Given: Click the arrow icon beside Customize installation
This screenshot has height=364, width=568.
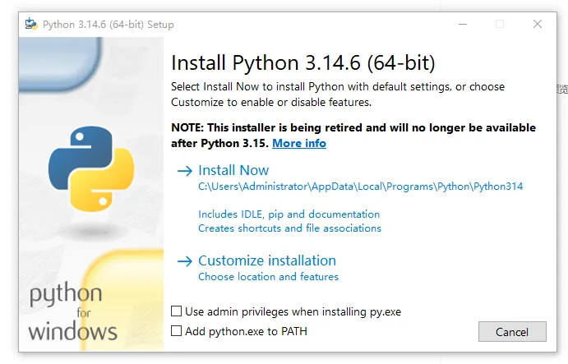Looking at the screenshot, I should 185,261.
